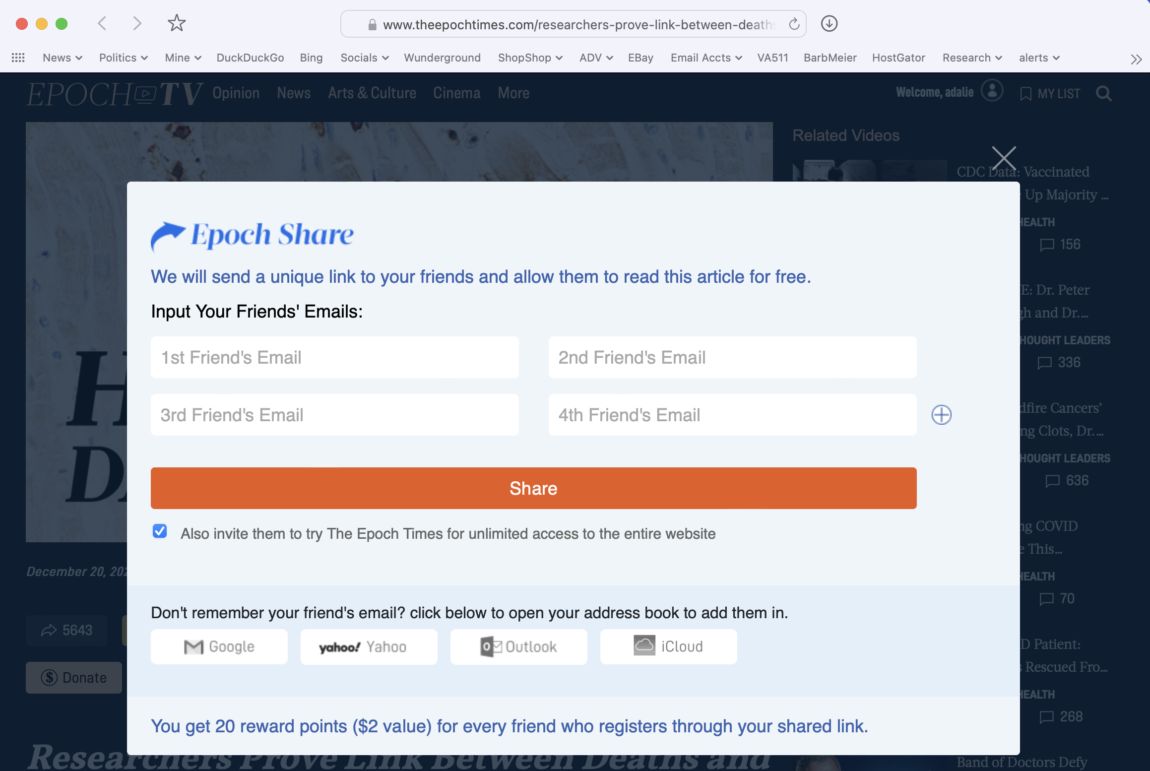Open the More menu item
This screenshot has height=771, width=1150.
[x=513, y=93]
